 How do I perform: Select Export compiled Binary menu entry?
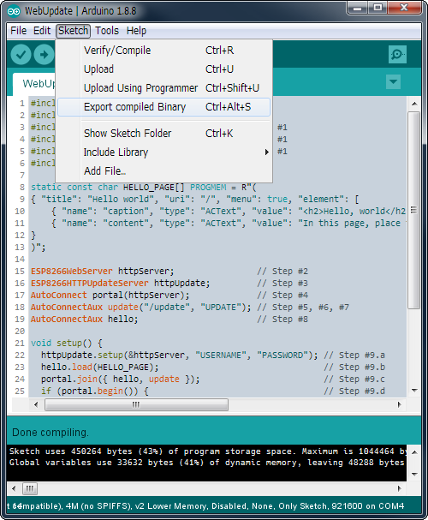click(x=164, y=107)
